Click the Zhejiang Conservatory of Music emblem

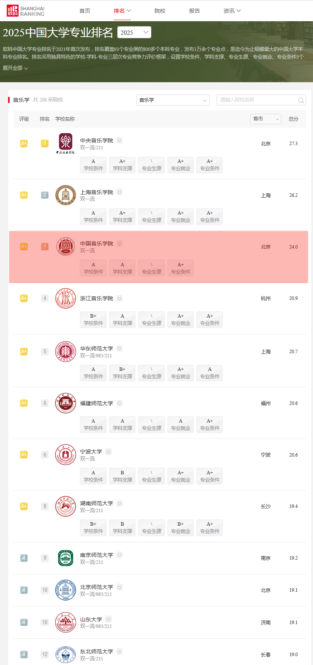pyautogui.click(x=65, y=298)
